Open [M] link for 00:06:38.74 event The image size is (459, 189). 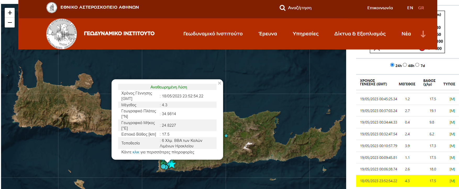coord(452,169)
